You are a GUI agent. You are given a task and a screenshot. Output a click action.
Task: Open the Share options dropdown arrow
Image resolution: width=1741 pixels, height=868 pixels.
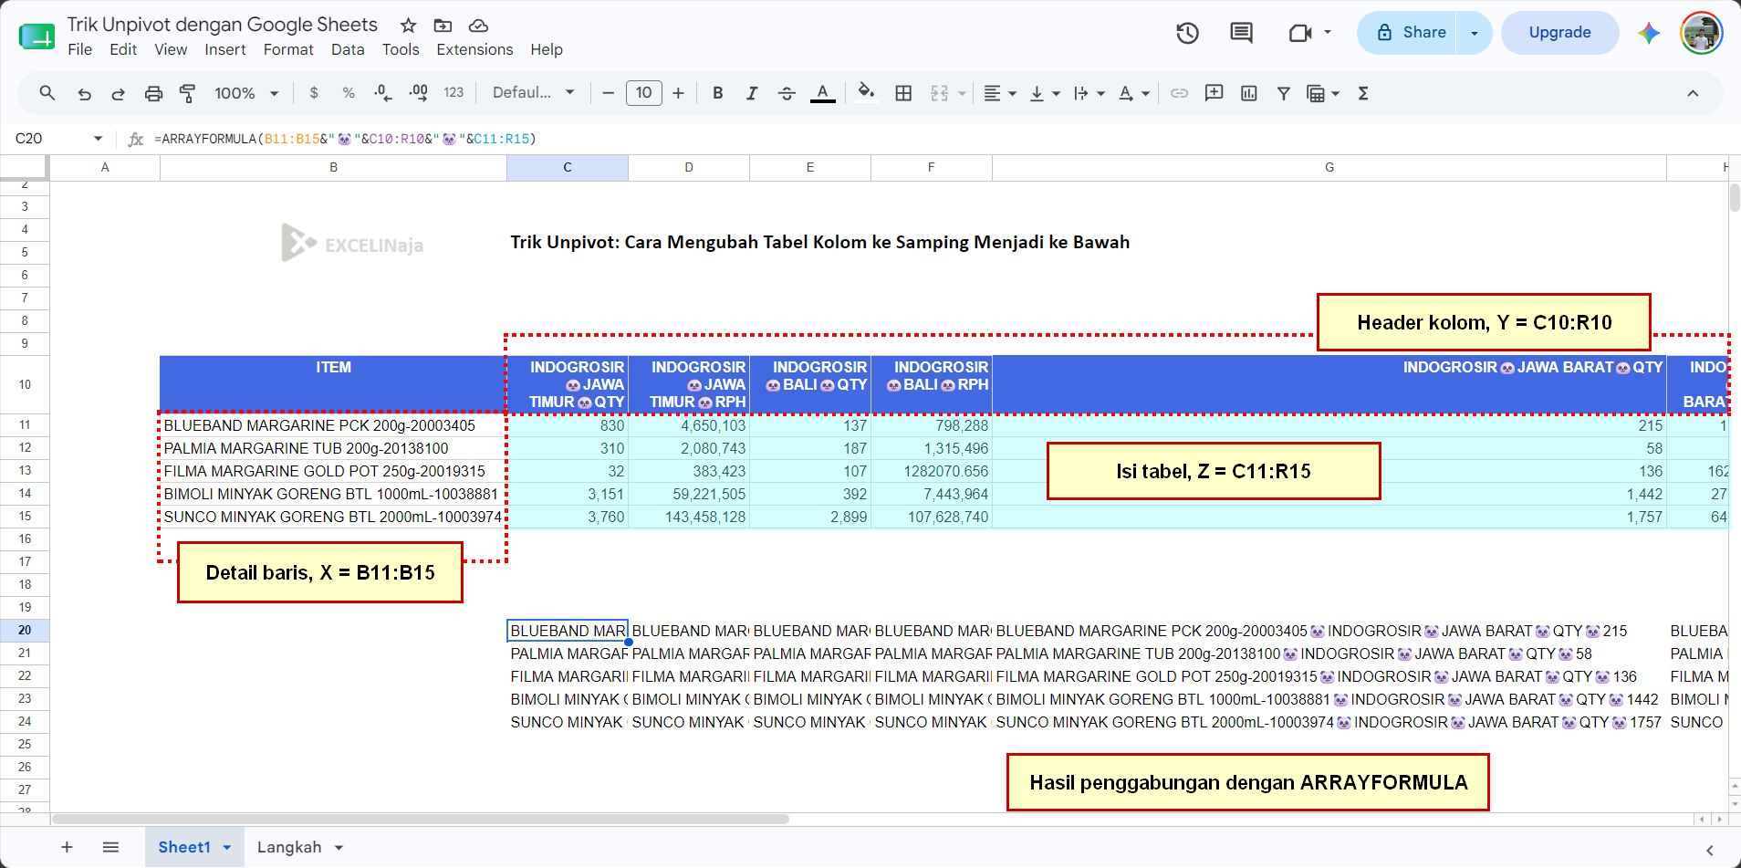click(x=1474, y=33)
